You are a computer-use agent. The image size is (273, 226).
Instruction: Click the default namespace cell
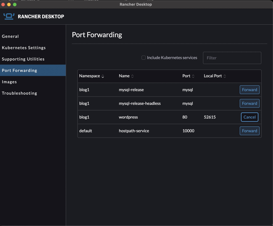click(86, 131)
